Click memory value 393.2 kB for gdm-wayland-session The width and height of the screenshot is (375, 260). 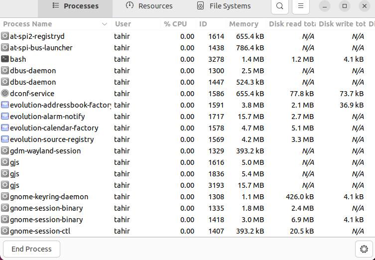coord(250,151)
